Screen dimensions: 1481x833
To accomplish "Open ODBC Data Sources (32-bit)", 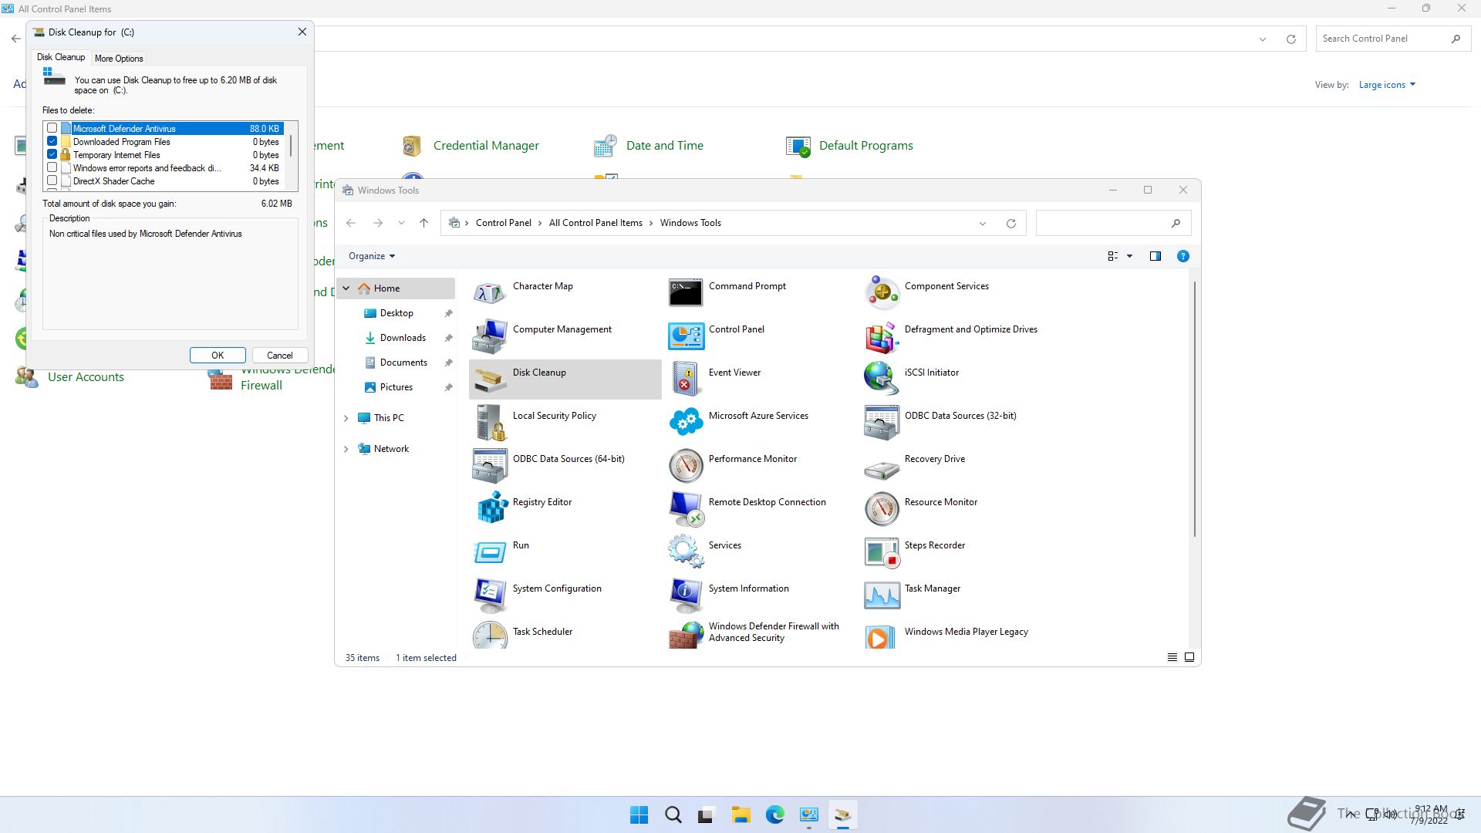I will coord(882,423).
